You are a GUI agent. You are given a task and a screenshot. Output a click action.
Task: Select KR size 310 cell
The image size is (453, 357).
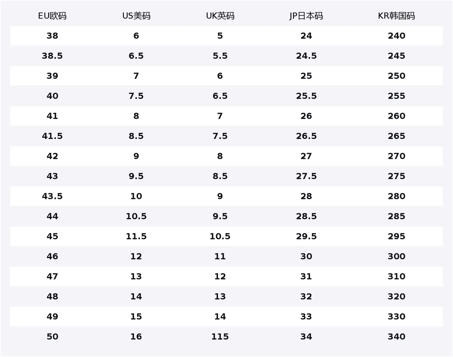[x=397, y=276]
